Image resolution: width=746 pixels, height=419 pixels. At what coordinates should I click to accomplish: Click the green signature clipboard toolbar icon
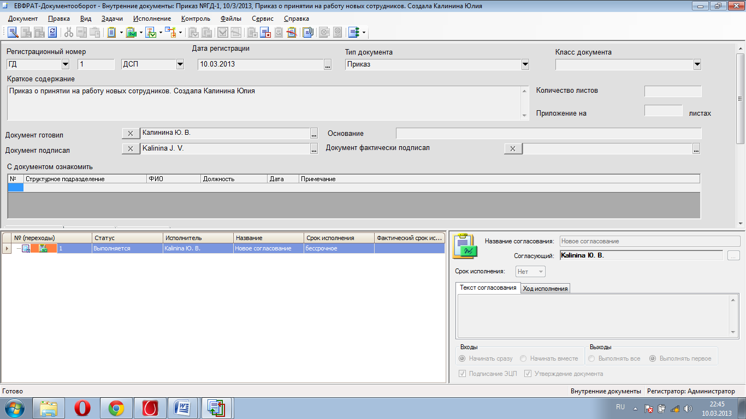[x=131, y=32]
